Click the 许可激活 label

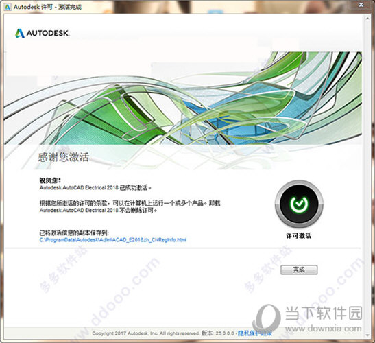(299, 236)
